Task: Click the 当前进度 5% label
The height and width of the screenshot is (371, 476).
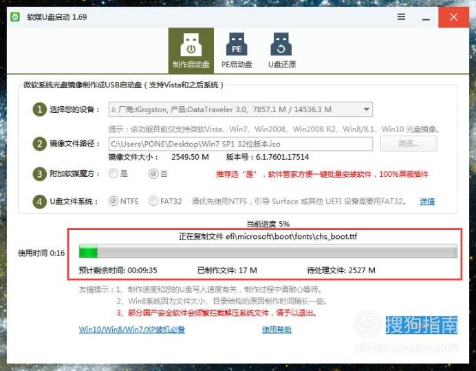Action: tap(268, 224)
